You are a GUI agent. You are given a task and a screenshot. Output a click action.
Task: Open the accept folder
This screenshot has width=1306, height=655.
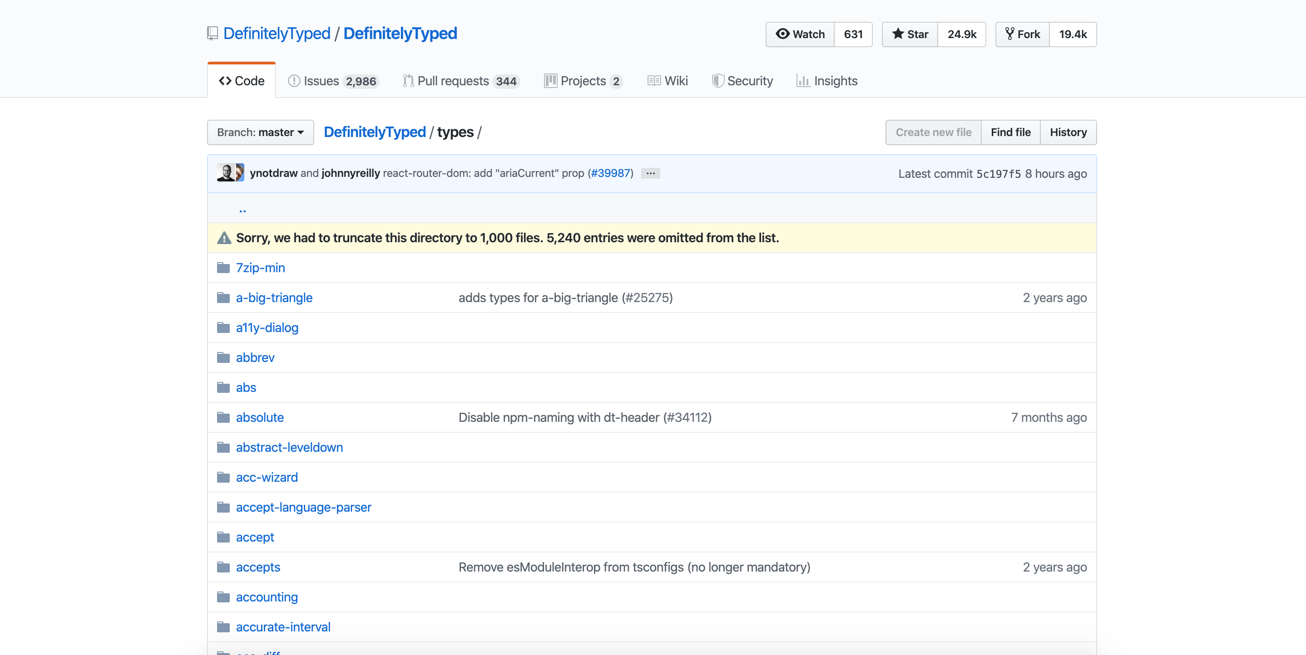255,537
